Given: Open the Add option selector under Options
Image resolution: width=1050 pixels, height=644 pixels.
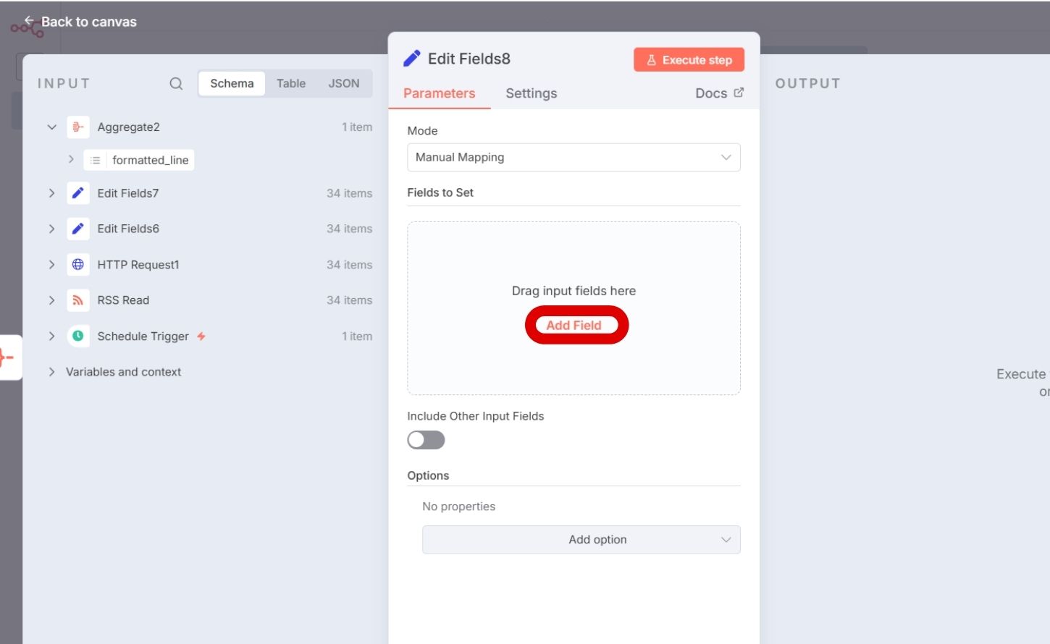Looking at the screenshot, I should [x=581, y=539].
